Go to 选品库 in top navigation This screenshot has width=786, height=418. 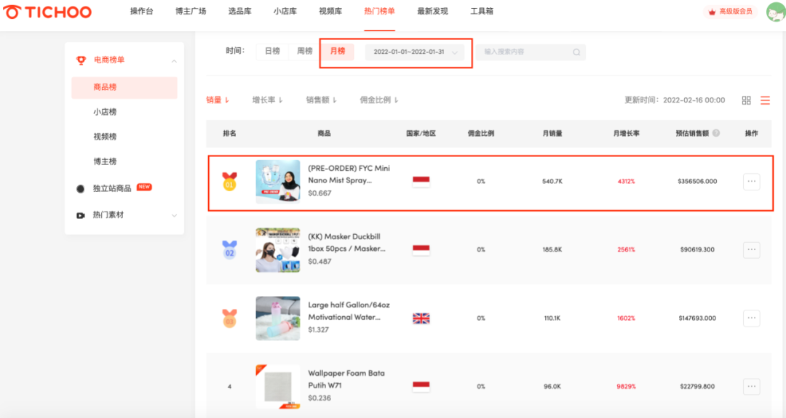pyautogui.click(x=239, y=12)
